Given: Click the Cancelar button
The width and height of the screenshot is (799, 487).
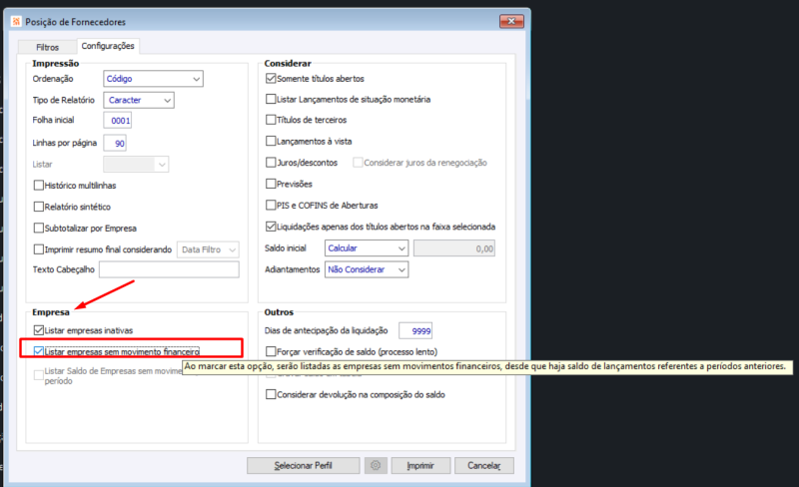Looking at the screenshot, I should 484,466.
